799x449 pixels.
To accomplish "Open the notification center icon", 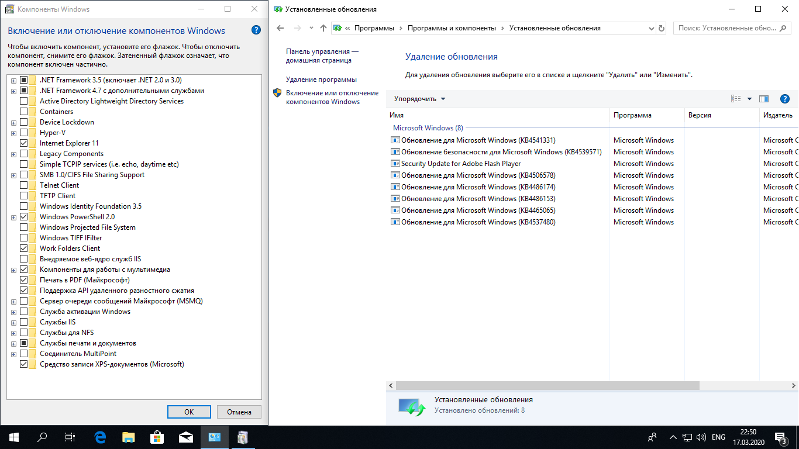I will click(x=781, y=437).
